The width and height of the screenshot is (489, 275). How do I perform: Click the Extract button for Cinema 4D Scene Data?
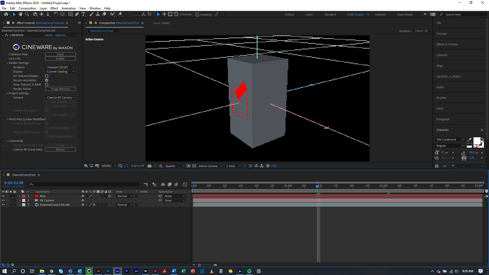pos(60,149)
